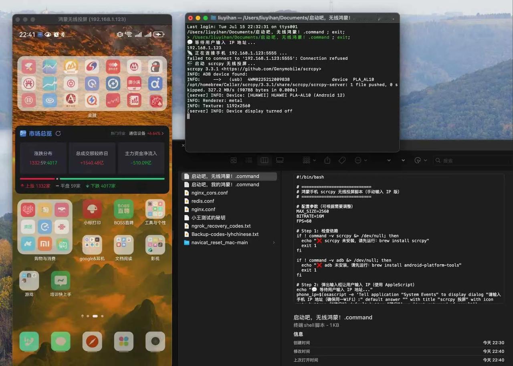Select redis.conf file
513x366 pixels.
pyautogui.click(x=229, y=201)
